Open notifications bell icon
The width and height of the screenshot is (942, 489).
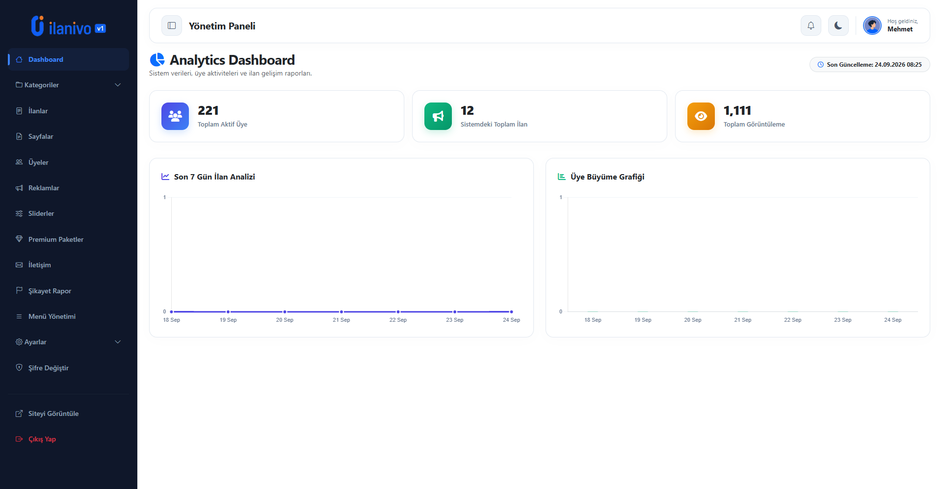pos(811,26)
